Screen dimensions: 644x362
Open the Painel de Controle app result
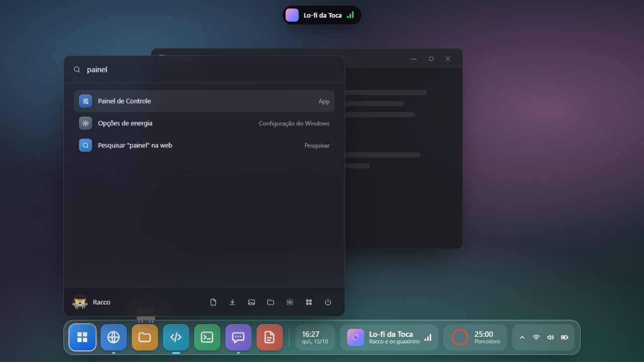pyautogui.click(x=204, y=101)
